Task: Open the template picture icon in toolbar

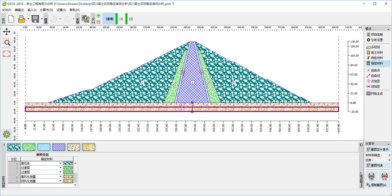Action: click(85, 19)
